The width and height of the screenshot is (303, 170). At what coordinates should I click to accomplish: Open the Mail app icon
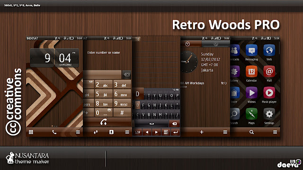[269, 71]
